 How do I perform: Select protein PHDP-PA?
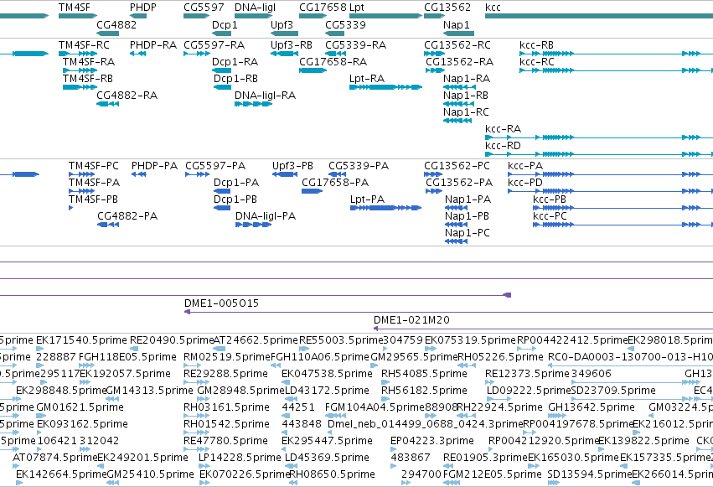pos(154,166)
